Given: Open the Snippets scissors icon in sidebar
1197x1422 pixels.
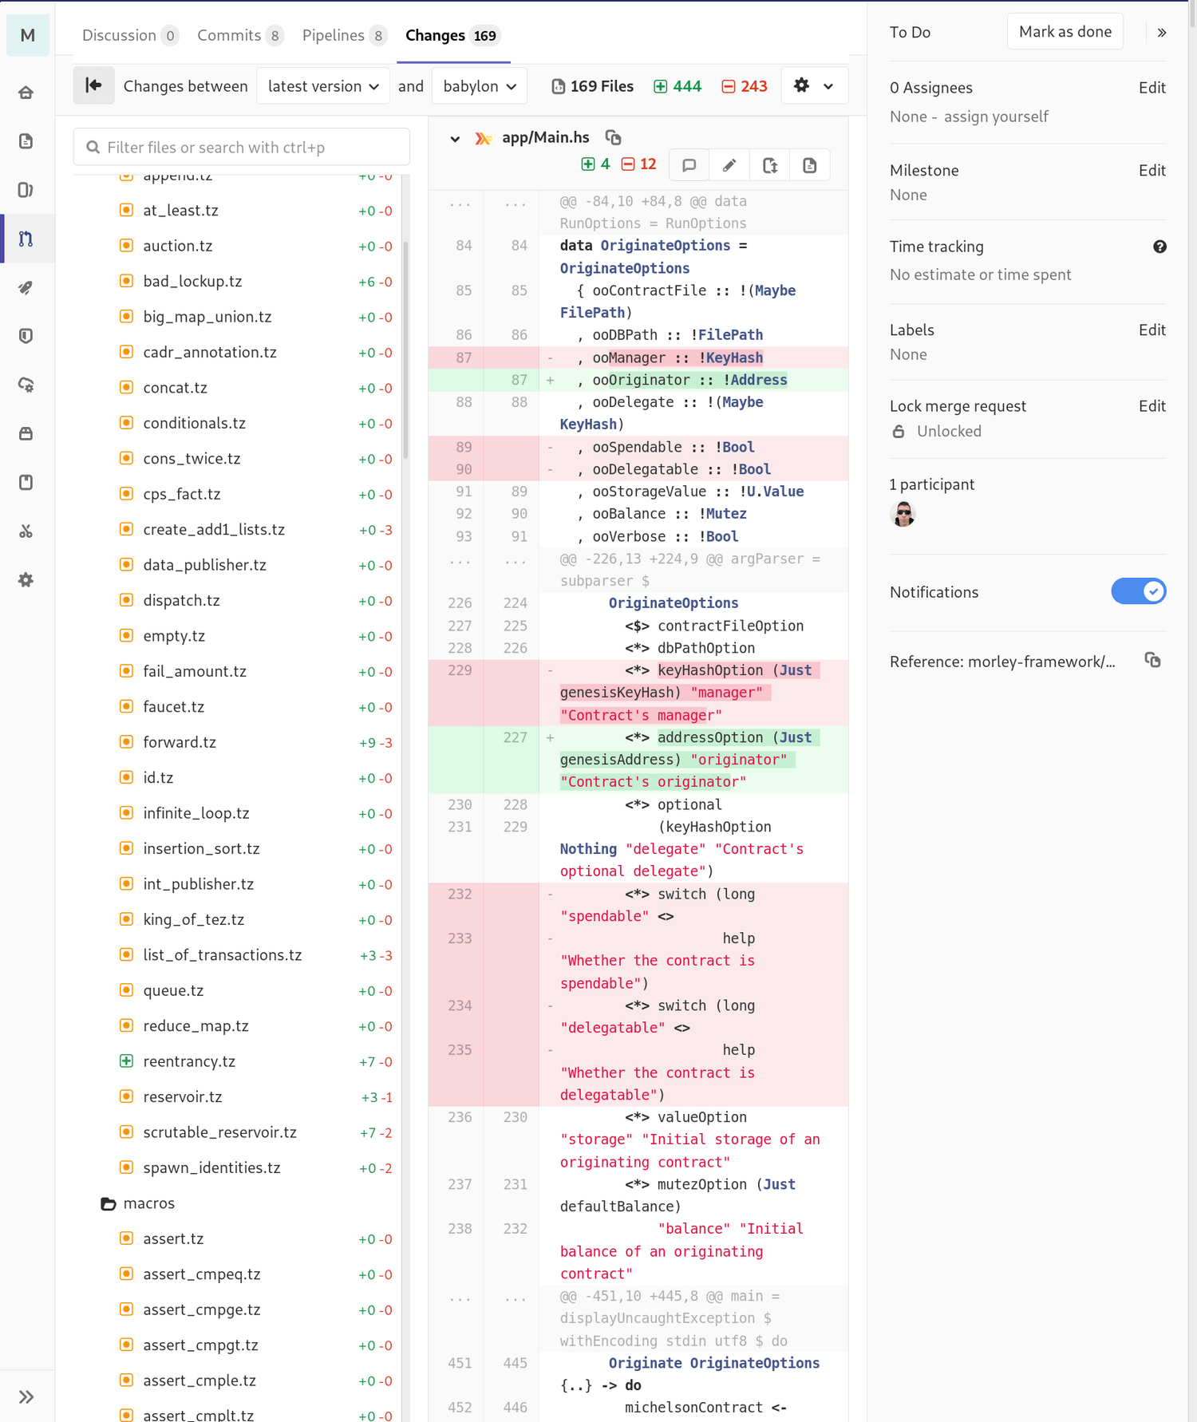Looking at the screenshot, I should [26, 531].
